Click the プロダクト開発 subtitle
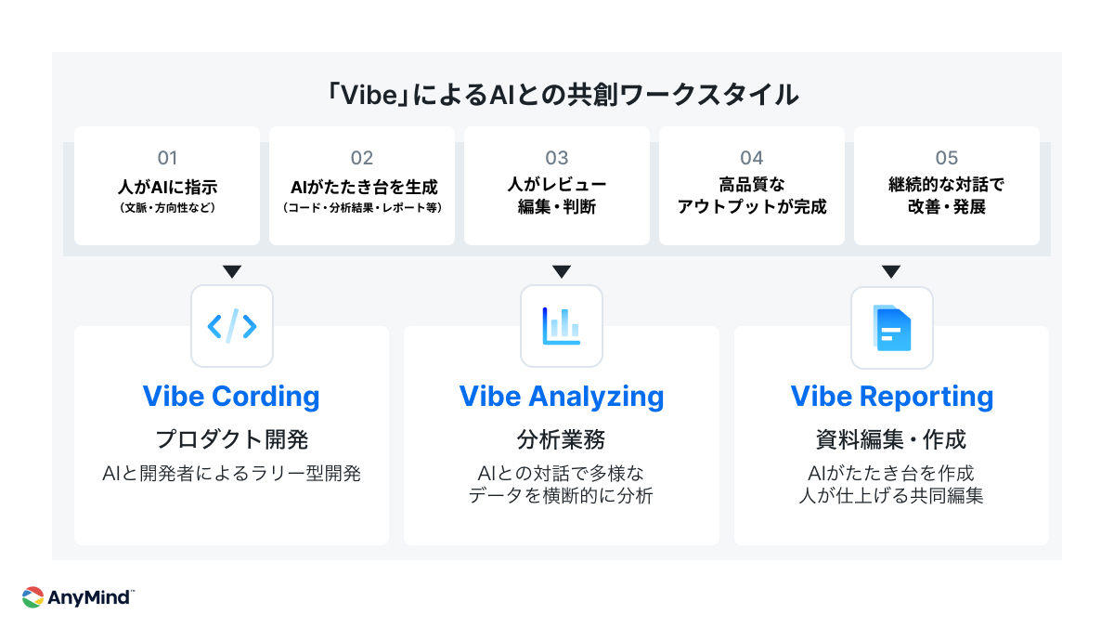The height and width of the screenshot is (627, 1114). point(231,438)
